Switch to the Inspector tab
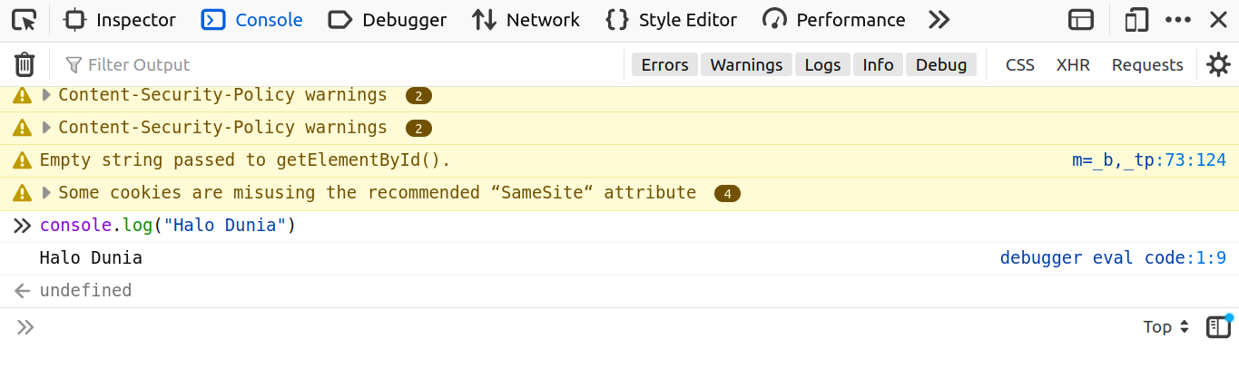 tap(120, 20)
